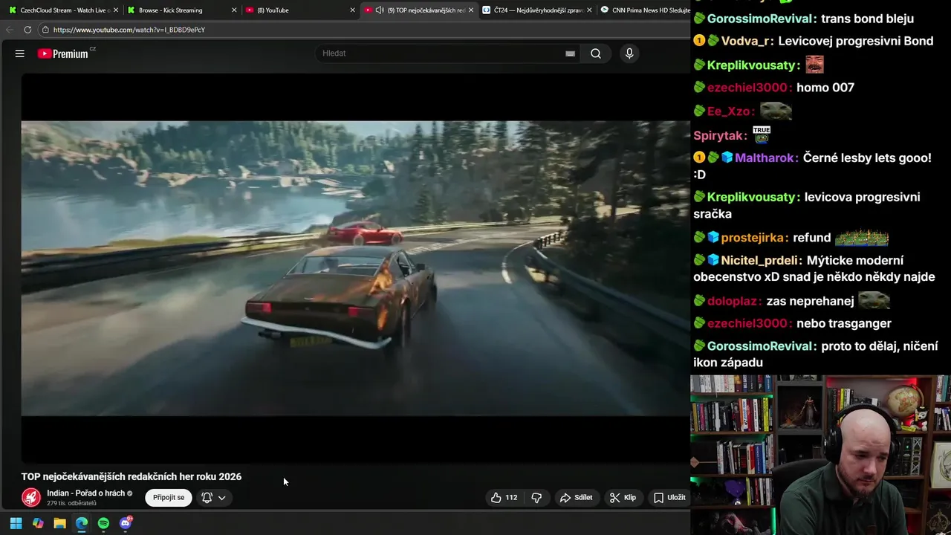View site info lock icon
Image resolution: width=951 pixels, height=535 pixels.
tap(45, 30)
